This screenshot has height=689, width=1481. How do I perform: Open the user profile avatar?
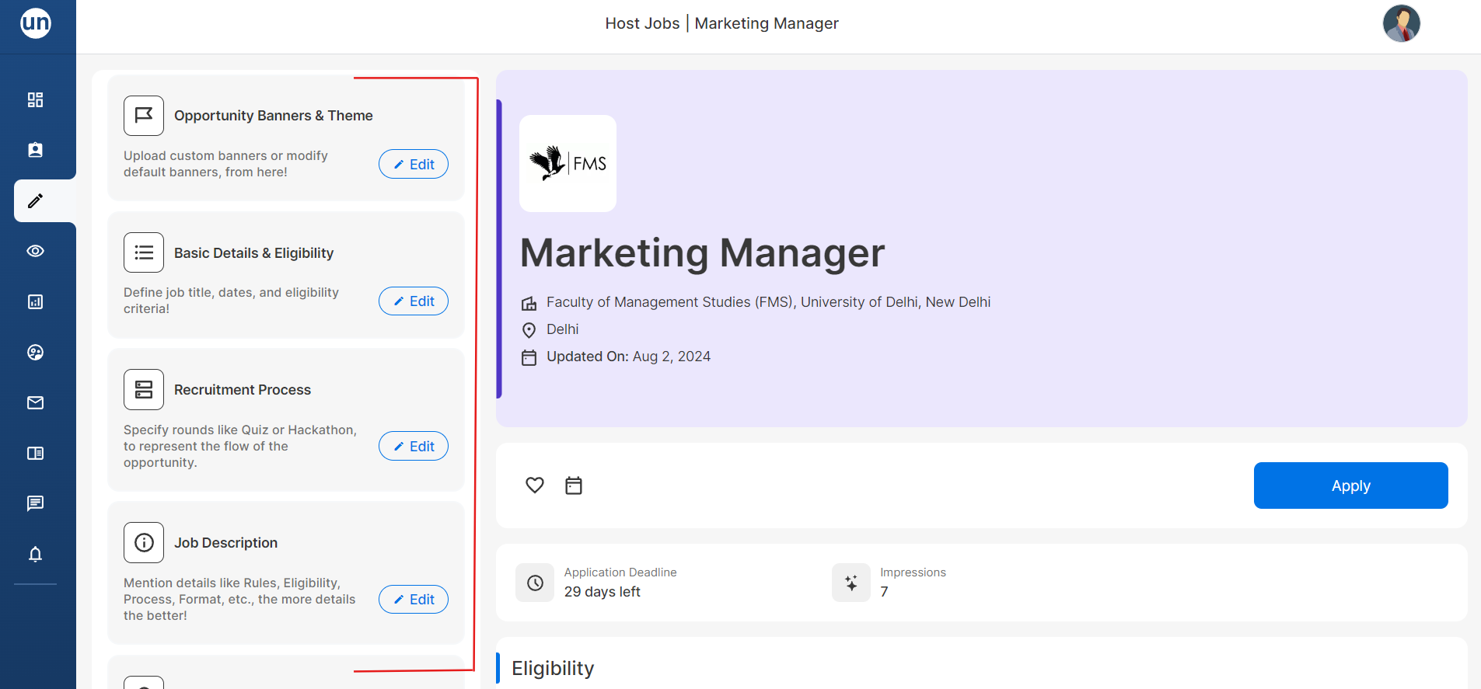1401,23
